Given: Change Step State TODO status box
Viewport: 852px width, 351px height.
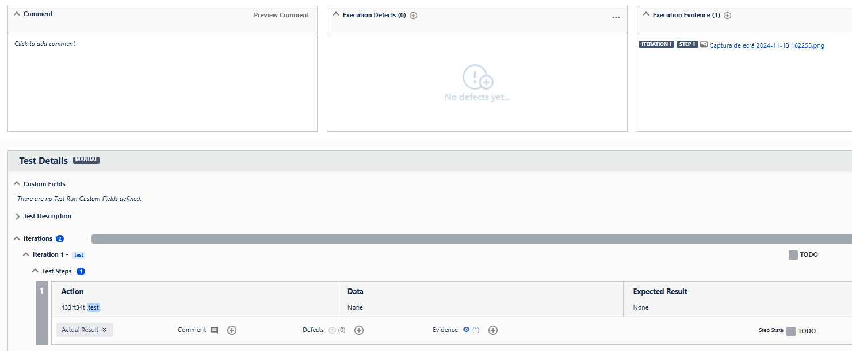Looking at the screenshot, I should click(791, 331).
